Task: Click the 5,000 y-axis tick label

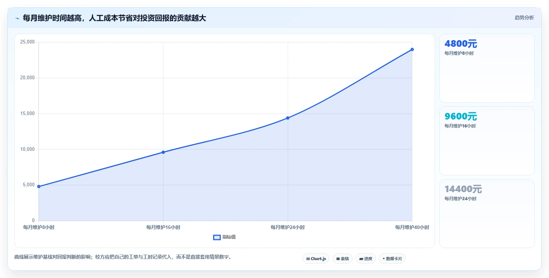Action: pos(28,185)
